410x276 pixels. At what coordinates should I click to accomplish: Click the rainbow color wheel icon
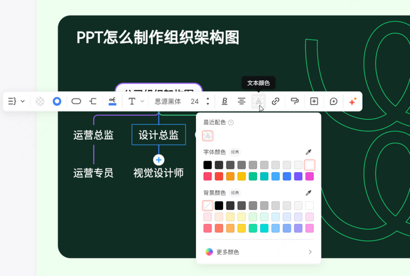pyautogui.click(x=209, y=252)
